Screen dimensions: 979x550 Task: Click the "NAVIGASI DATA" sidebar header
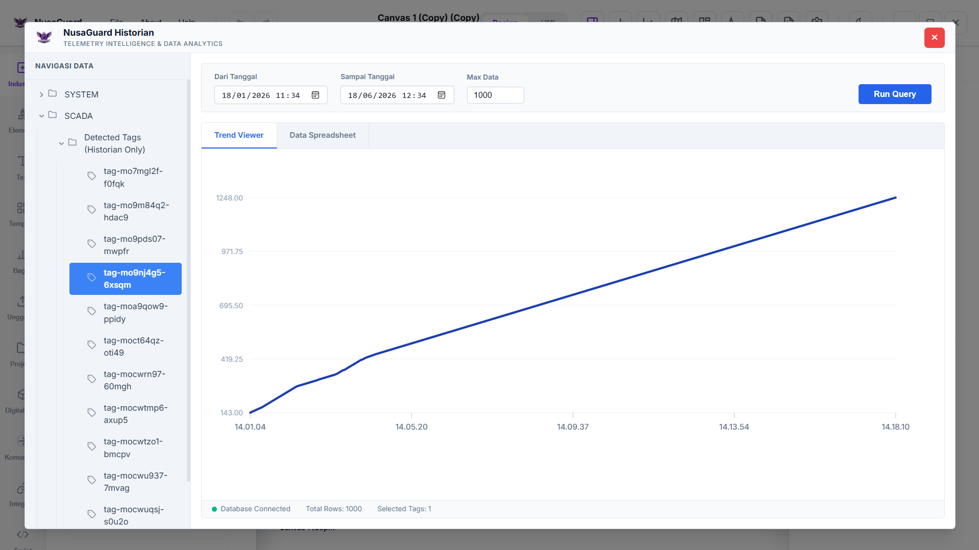pos(64,66)
